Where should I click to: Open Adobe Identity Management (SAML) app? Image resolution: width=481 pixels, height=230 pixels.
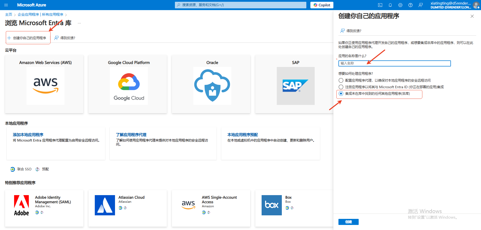tap(44, 208)
